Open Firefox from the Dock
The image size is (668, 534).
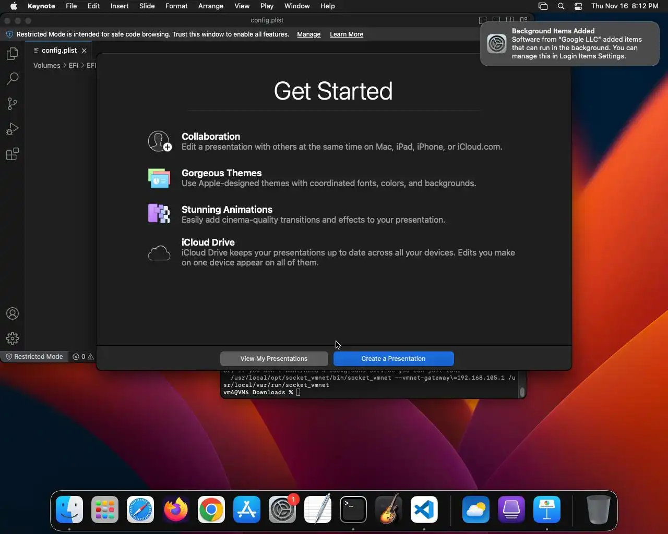176,509
